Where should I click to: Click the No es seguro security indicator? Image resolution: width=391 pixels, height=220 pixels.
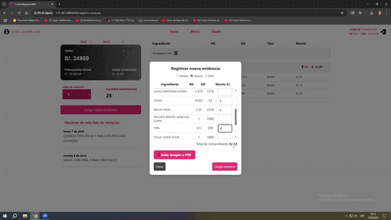[x=43, y=13]
